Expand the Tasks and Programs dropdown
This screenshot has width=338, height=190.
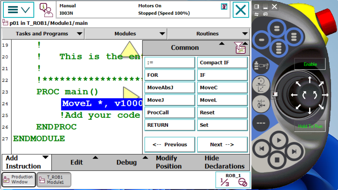pyautogui.click(x=43, y=34)
